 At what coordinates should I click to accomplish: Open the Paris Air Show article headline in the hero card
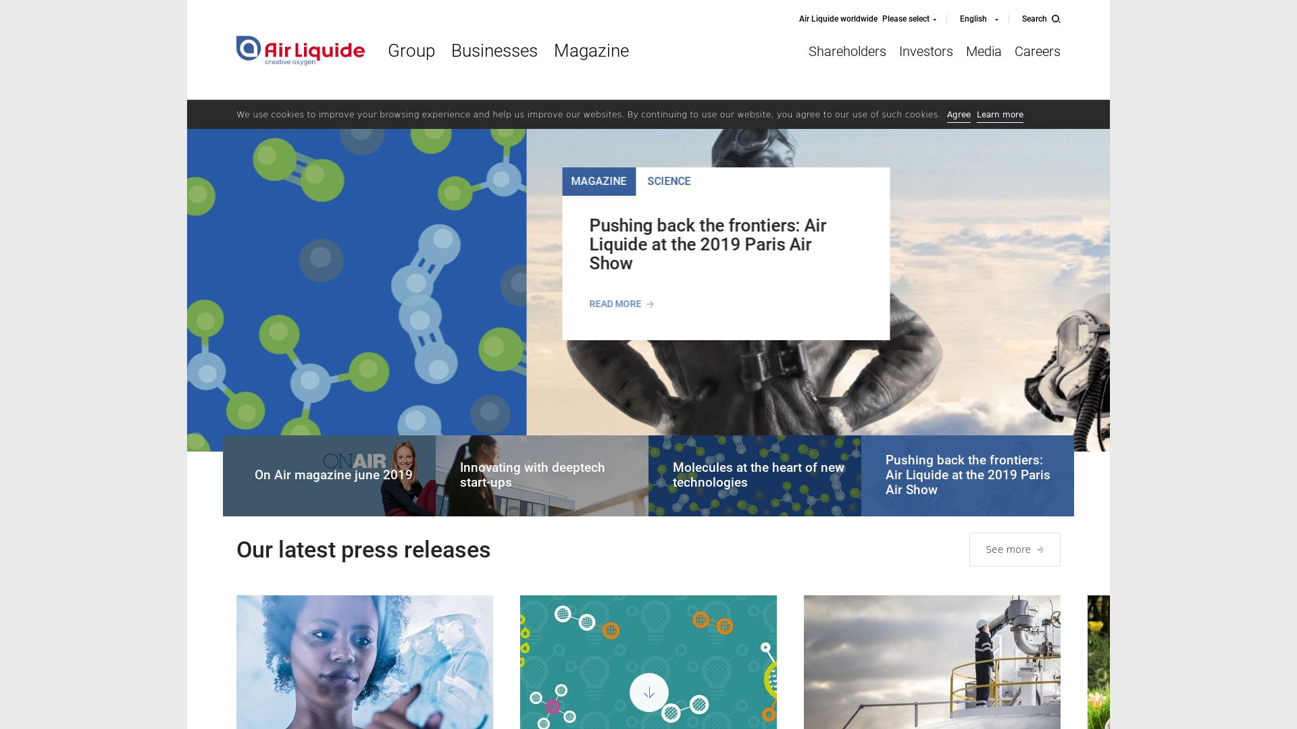(x=708, y=244)
